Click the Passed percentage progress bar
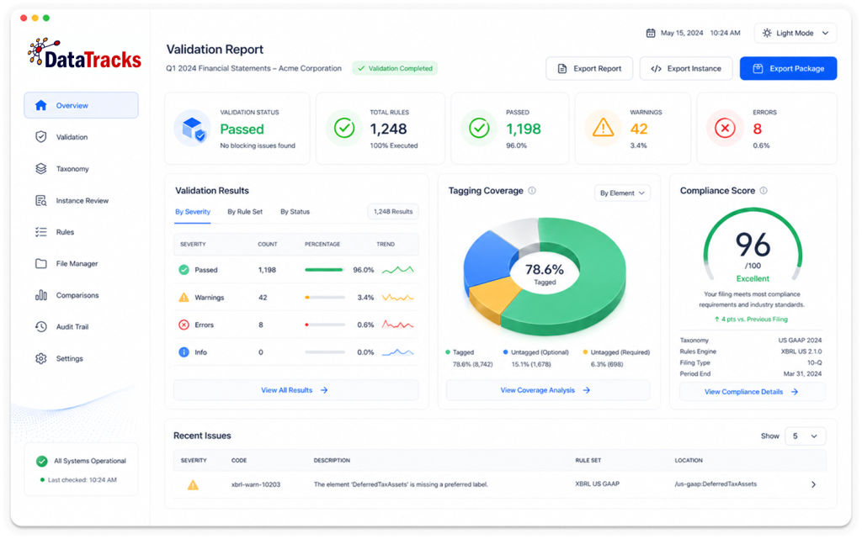 (325, 270)
